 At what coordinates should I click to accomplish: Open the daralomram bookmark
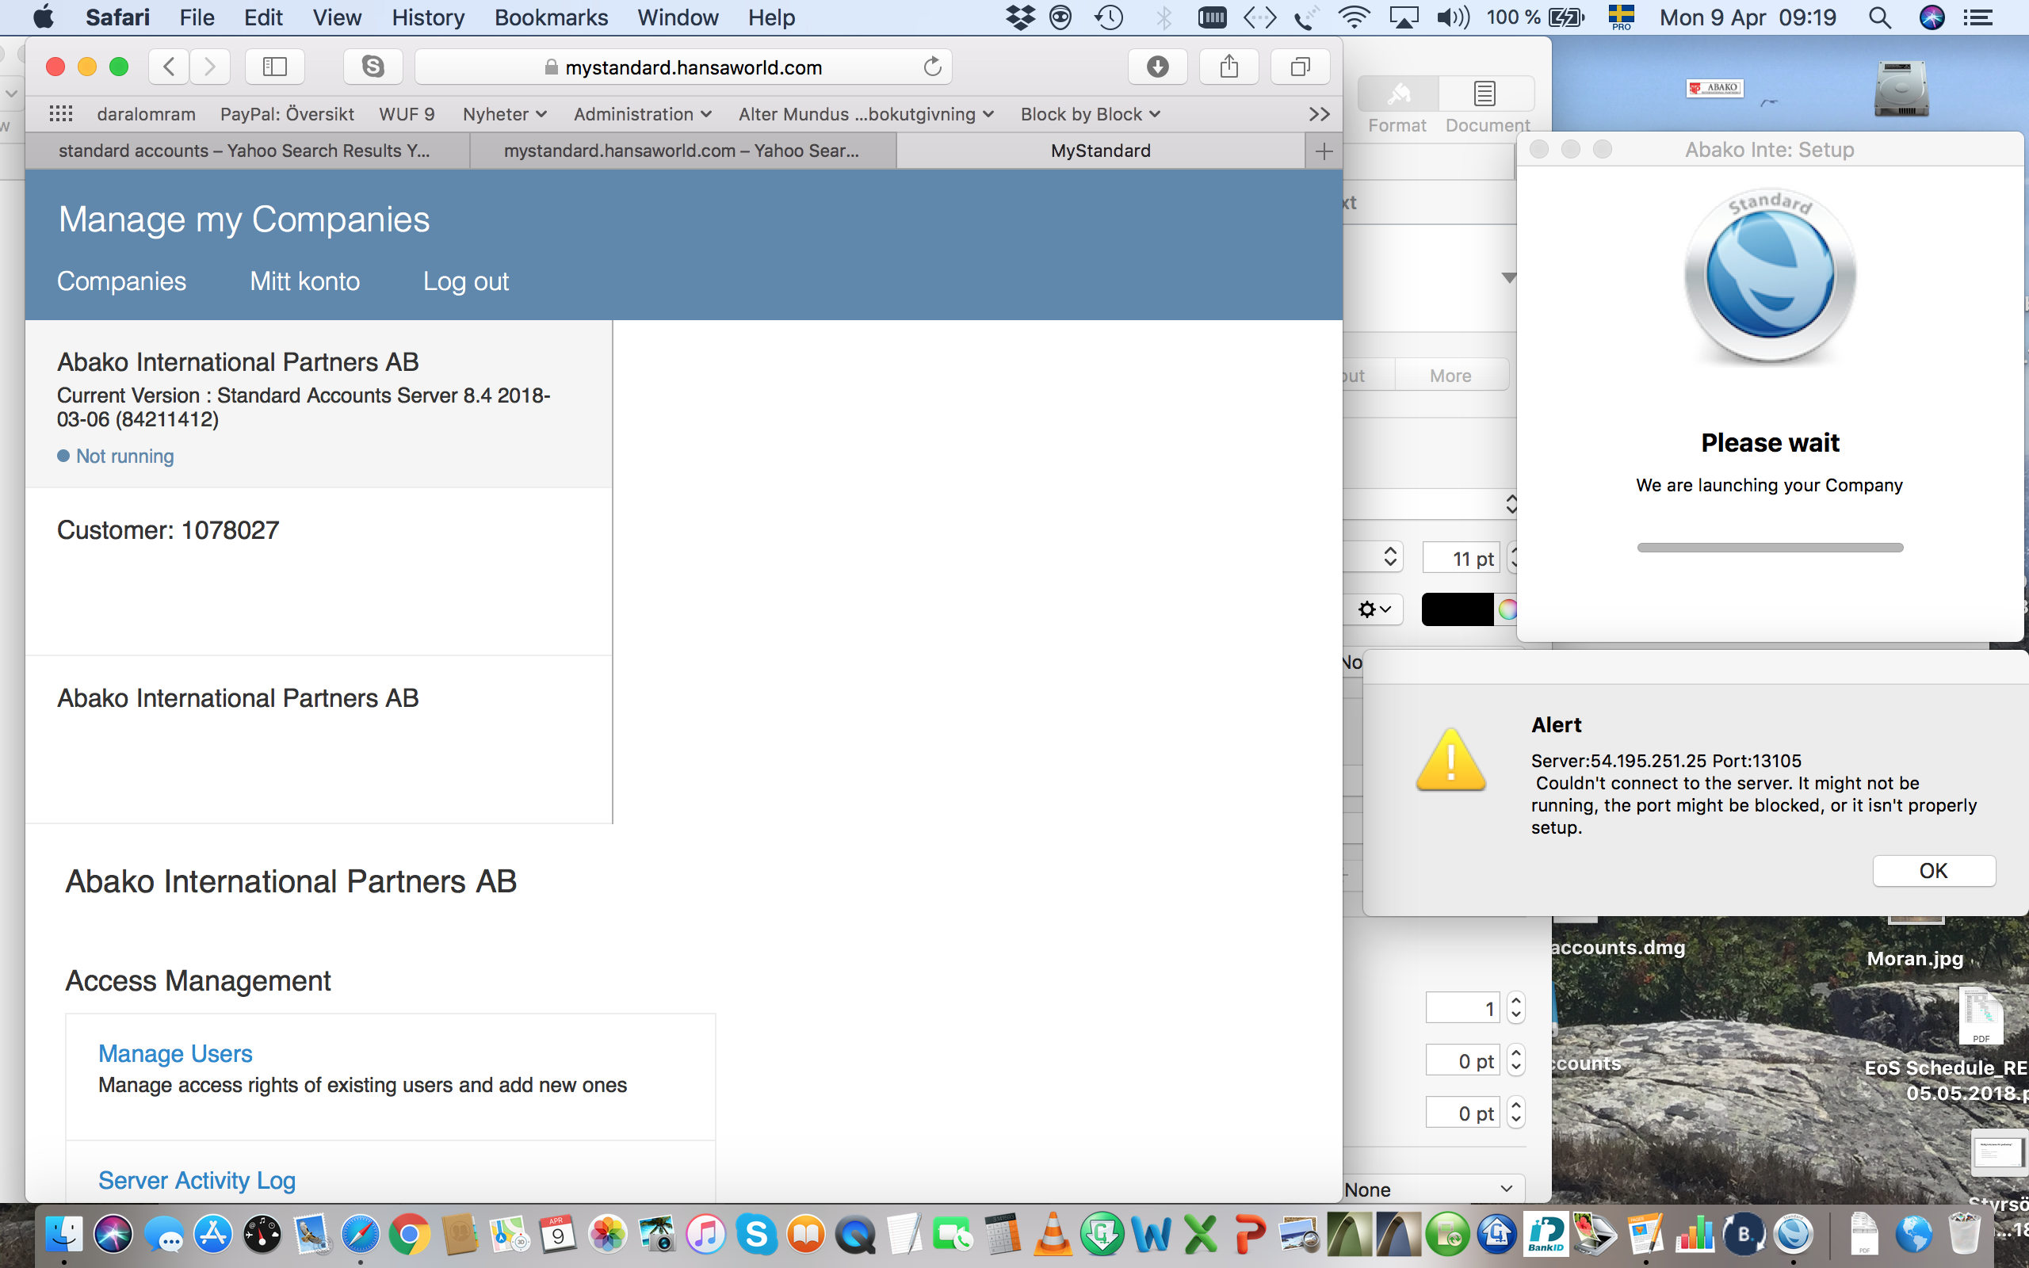pyautogui.click(x=146, y=114)
